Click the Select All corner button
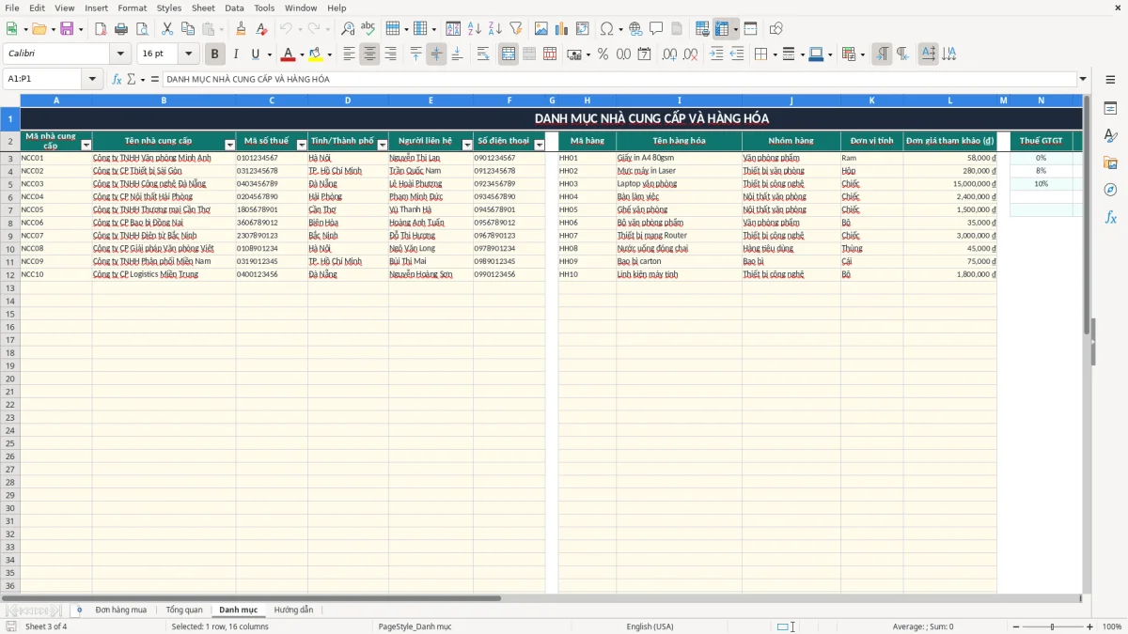 [10, 101]
